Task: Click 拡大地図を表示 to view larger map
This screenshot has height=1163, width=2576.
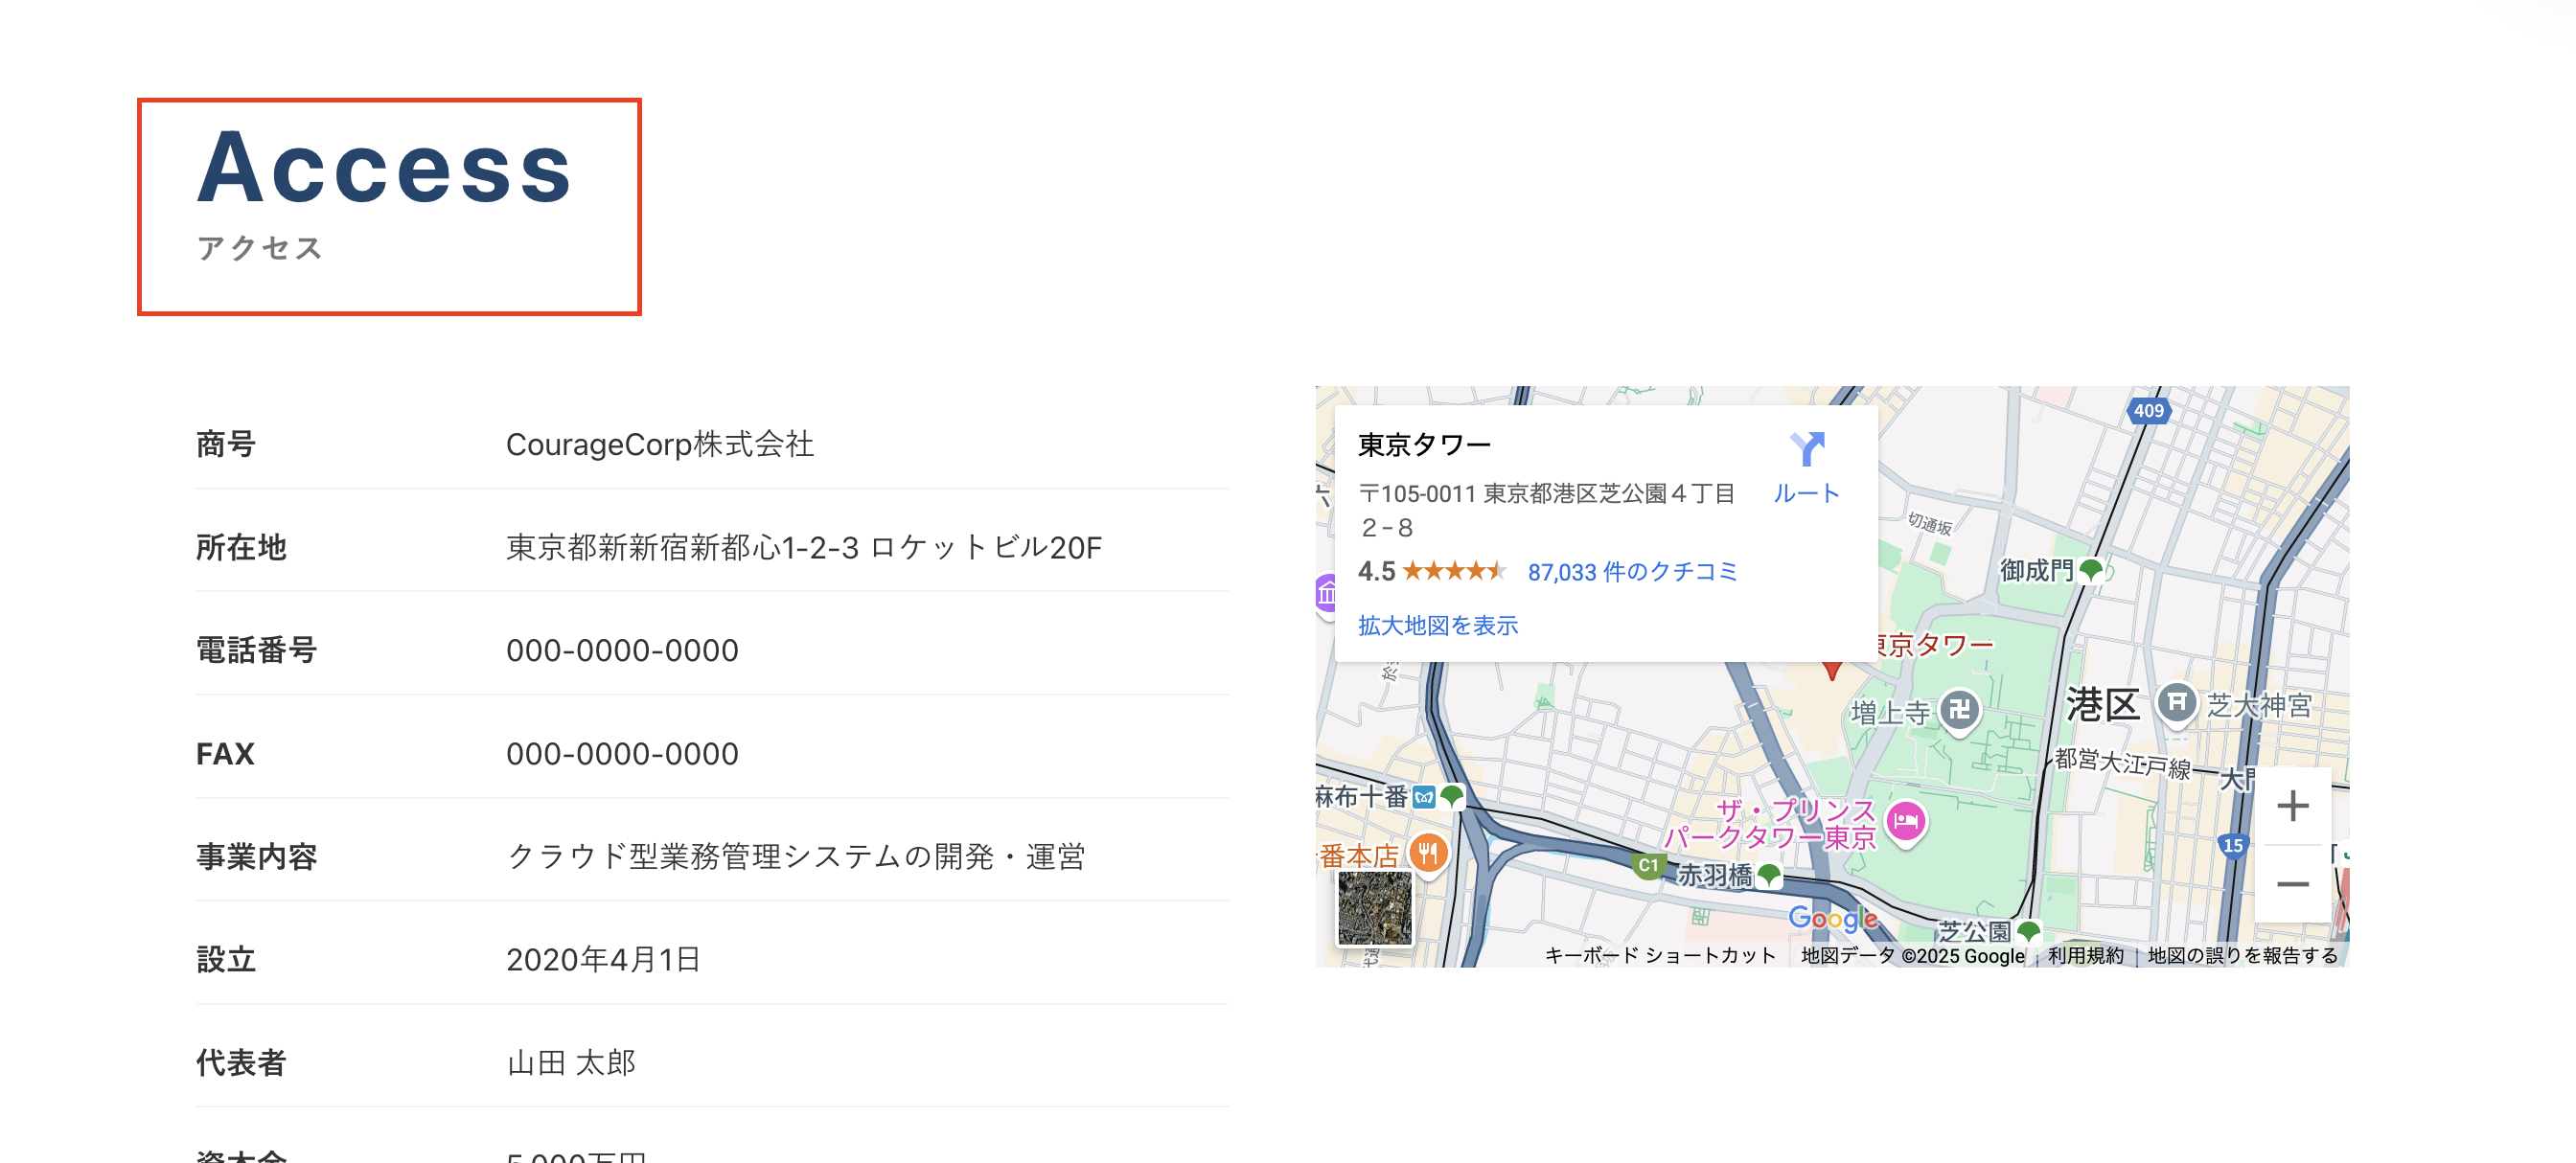Action: coord(1438,625)
